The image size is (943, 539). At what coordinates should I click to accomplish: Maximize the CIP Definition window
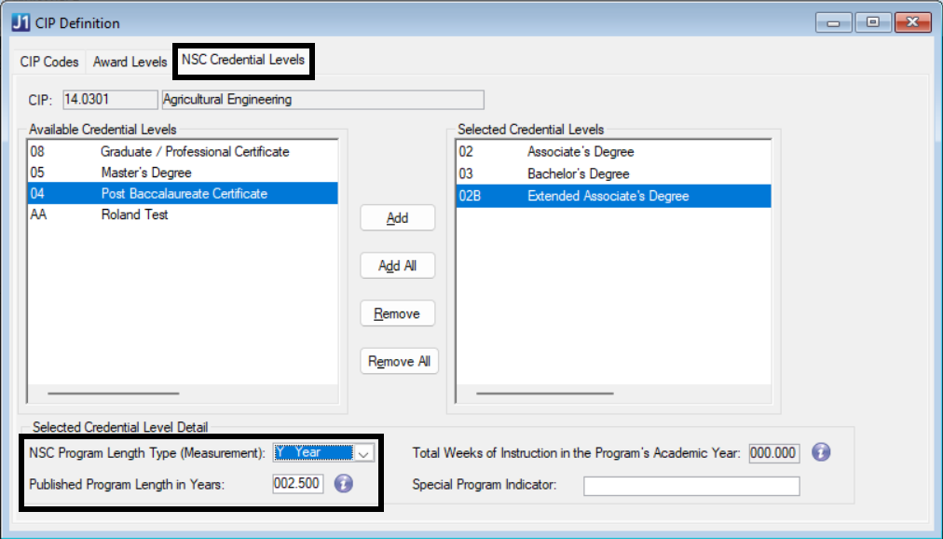coord(873,22)
